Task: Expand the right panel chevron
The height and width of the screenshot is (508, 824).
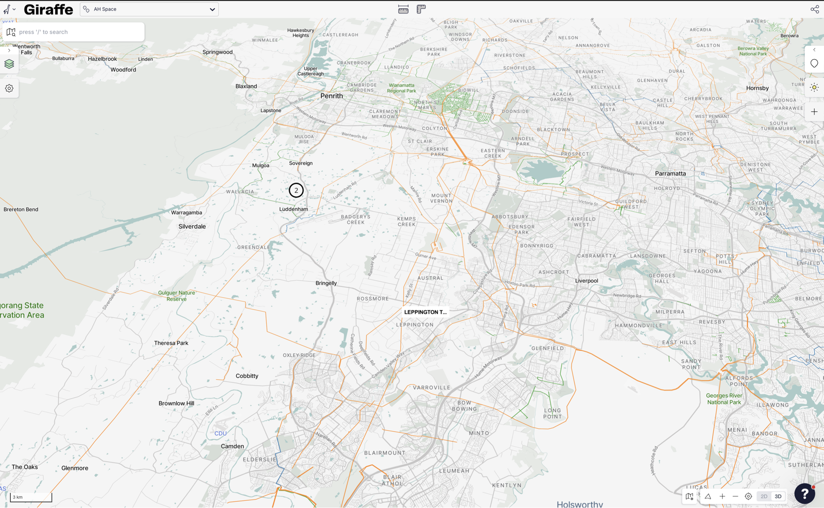Action: point(814,50)
